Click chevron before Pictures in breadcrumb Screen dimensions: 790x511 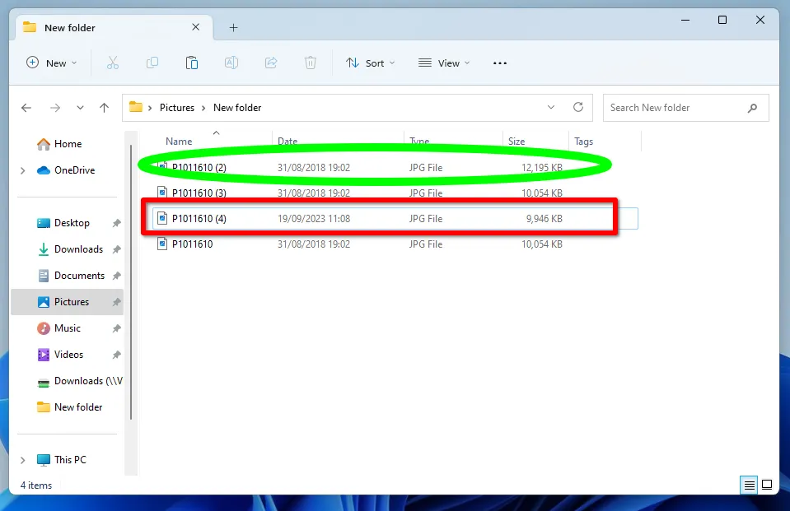pos(150,108)
